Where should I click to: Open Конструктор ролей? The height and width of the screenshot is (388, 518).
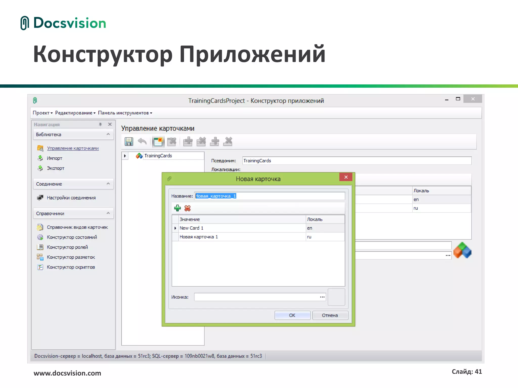coord(67,247)
